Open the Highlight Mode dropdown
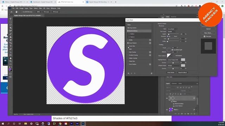The height and width of the screenshot is (126, 225). (x=174, y=60)
